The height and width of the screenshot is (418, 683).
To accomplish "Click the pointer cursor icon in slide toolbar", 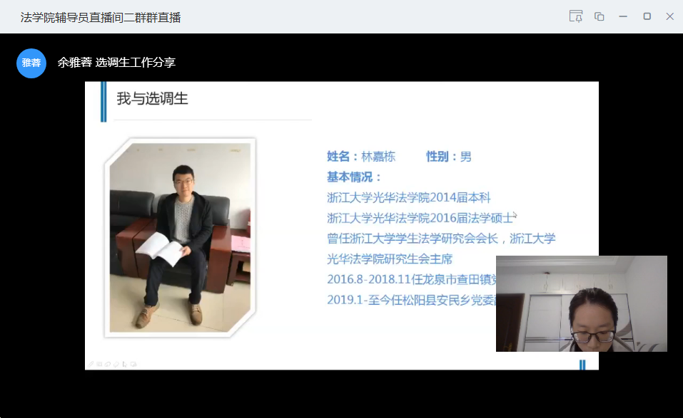I will [124, 364].
